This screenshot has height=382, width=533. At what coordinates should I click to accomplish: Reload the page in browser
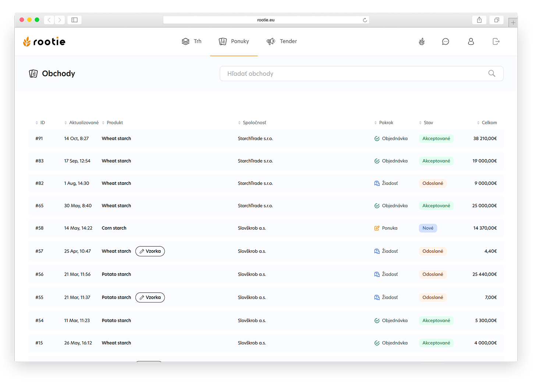point(365,20)
